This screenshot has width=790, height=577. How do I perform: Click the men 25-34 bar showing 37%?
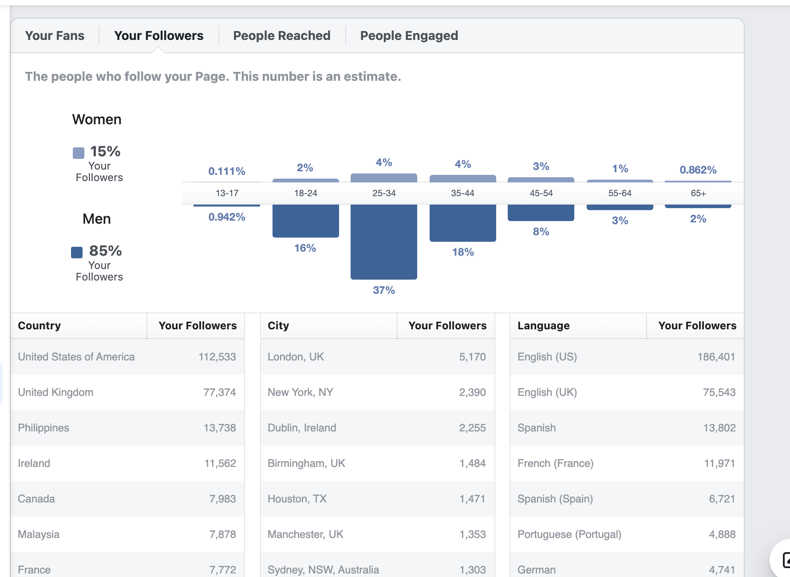pos(384,242)
